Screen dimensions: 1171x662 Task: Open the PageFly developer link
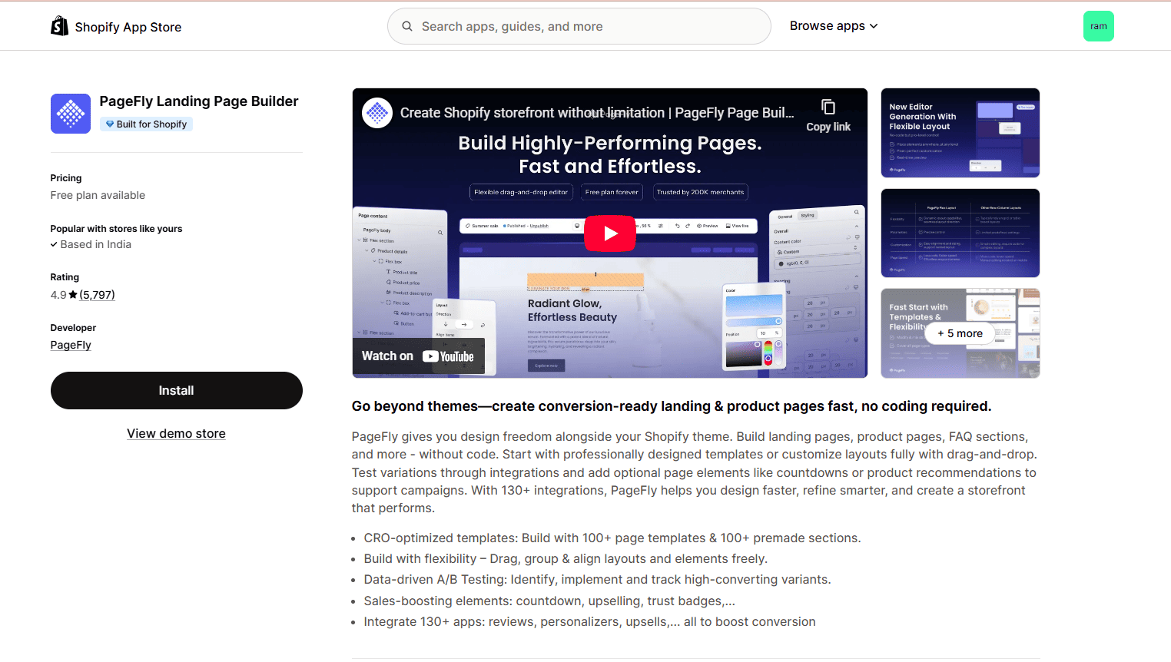pos(71,345)
